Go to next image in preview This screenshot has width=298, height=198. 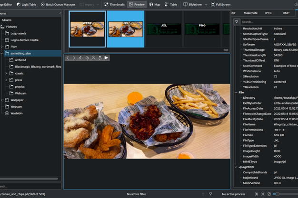74,58
